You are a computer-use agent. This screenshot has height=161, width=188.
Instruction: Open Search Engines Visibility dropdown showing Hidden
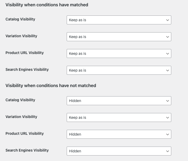pos(119,151)
